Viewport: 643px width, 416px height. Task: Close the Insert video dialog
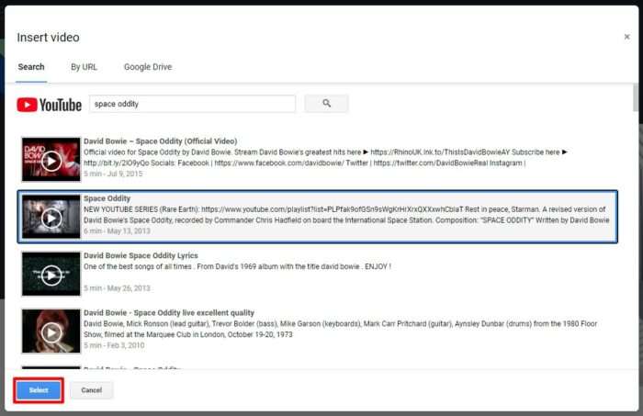pyautogui.click(x=627, y=37)
